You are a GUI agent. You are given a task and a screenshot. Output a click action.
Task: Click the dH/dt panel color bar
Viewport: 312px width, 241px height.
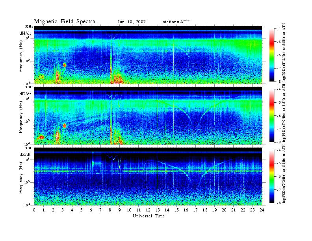[271, 55]
